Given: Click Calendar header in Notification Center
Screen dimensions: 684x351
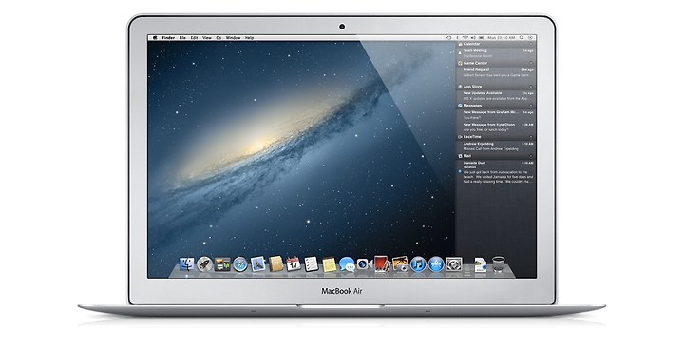Looking at the screenshot, I should point(496,44).
